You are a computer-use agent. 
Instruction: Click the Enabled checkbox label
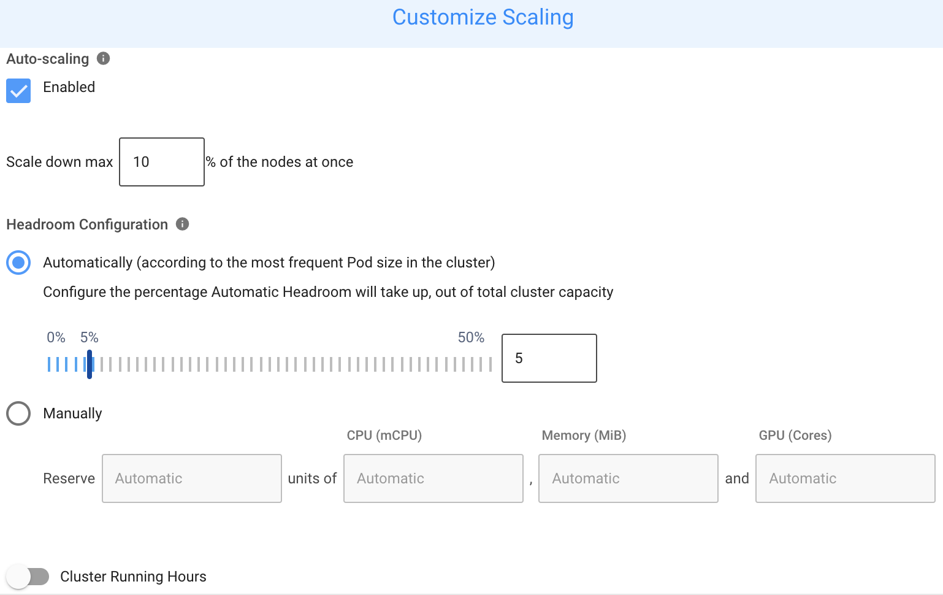pos(69,87)
